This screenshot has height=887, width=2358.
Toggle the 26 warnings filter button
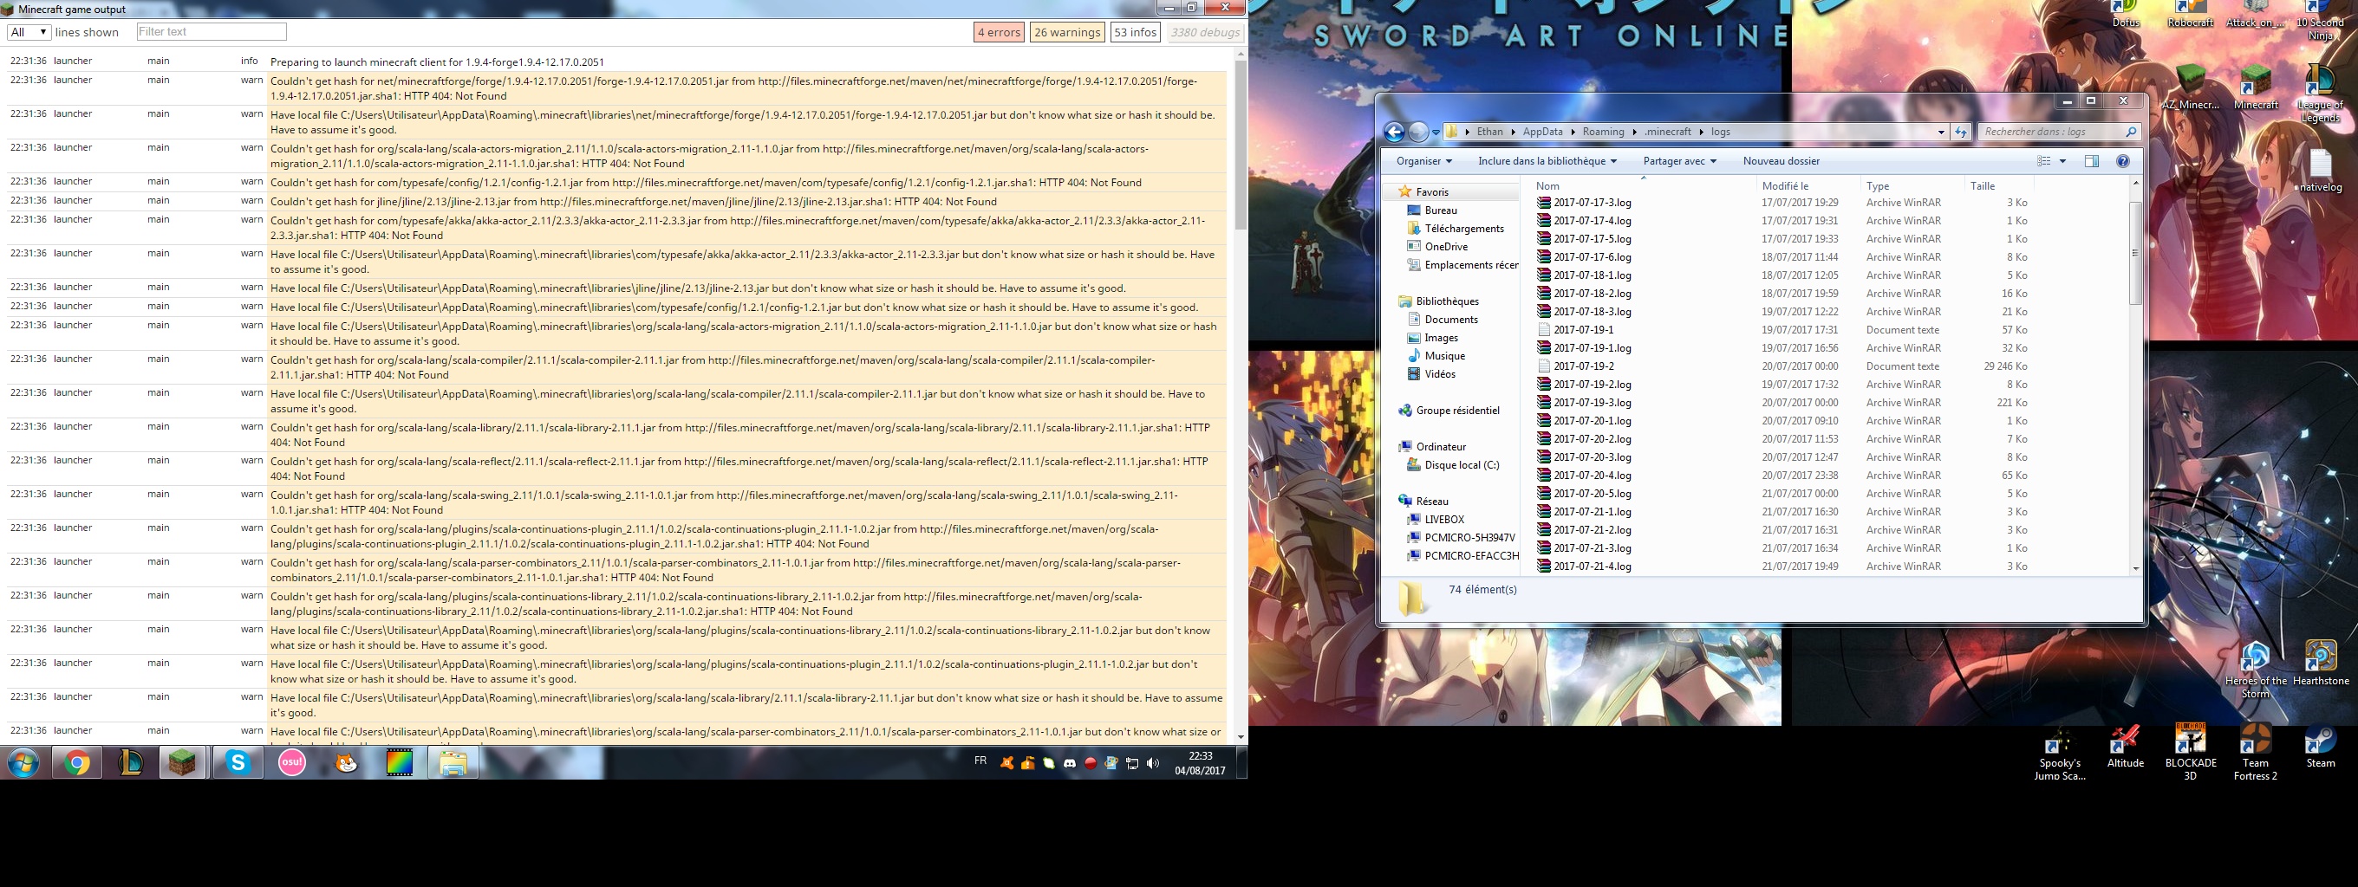tap(1067, 32)
